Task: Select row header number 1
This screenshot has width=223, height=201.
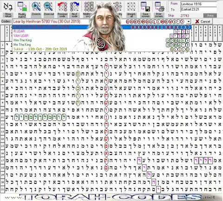Action: (x=3, y=45)
